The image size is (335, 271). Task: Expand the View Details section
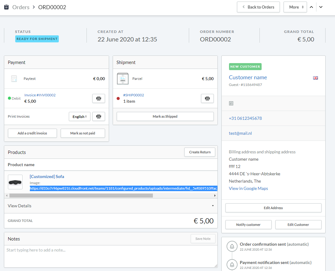[111, 206]
